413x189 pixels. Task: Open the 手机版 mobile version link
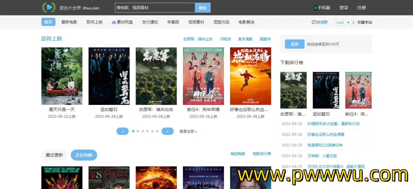(x=322, y=8)
